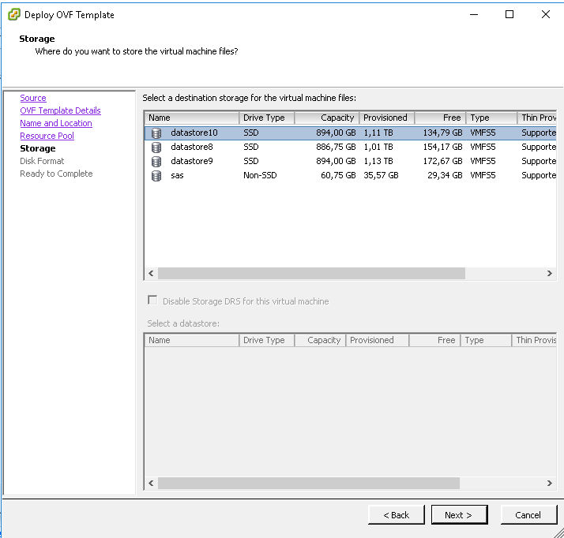Click 29,34 GB free value
This screenshot has width=564, height=538.
(445, 176)
